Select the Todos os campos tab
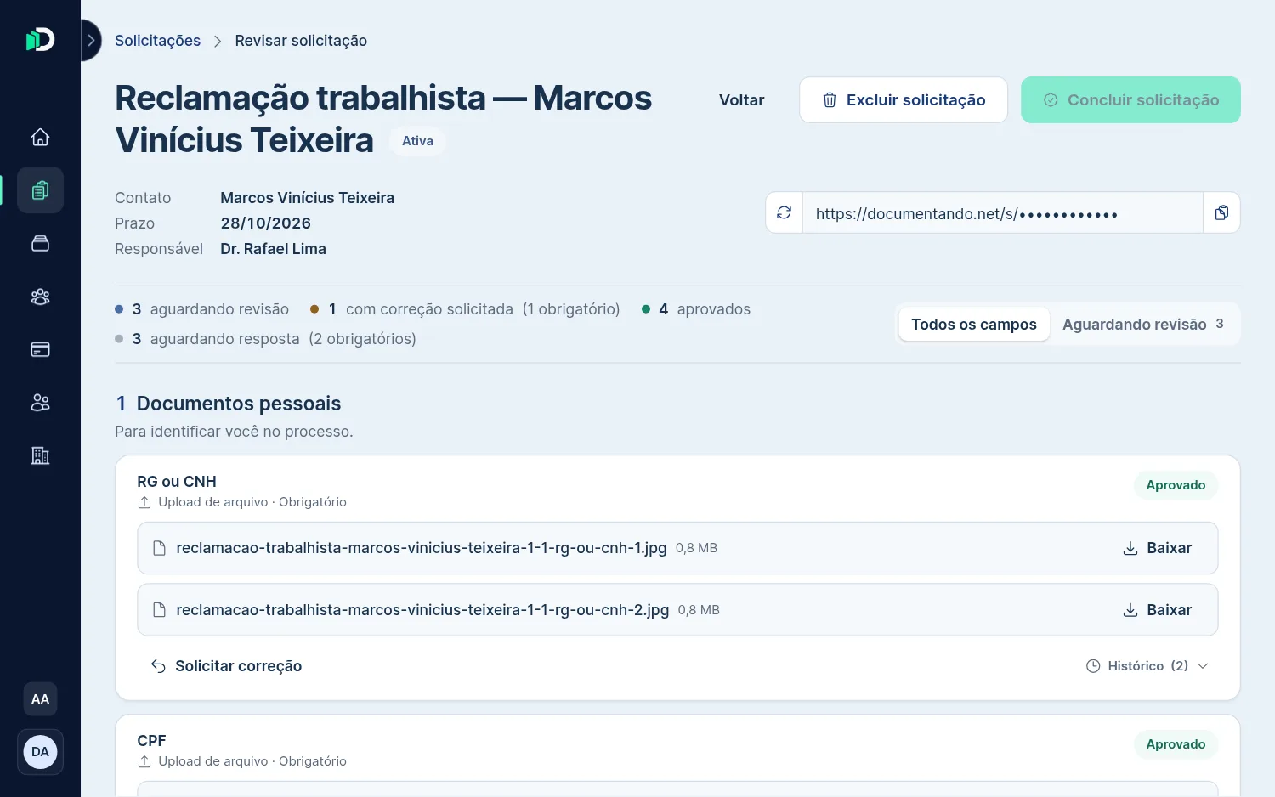 (974, 325)
